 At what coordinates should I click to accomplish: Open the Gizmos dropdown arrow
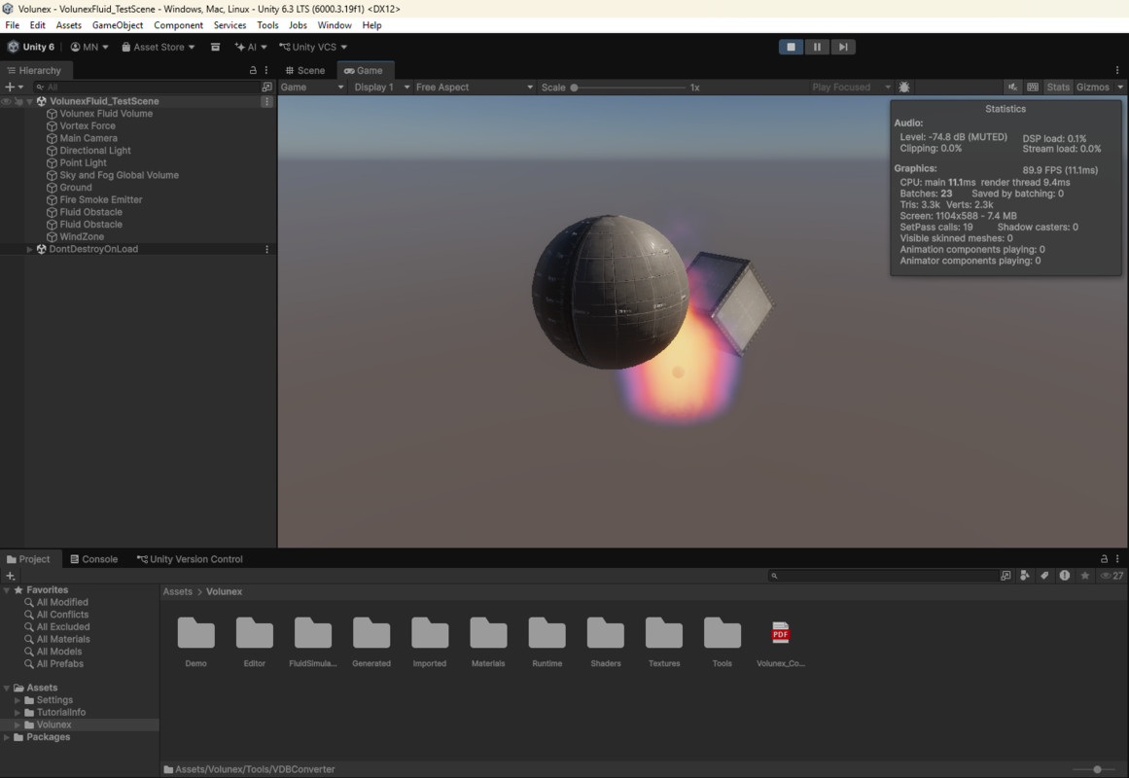[x=1120, y=88]
